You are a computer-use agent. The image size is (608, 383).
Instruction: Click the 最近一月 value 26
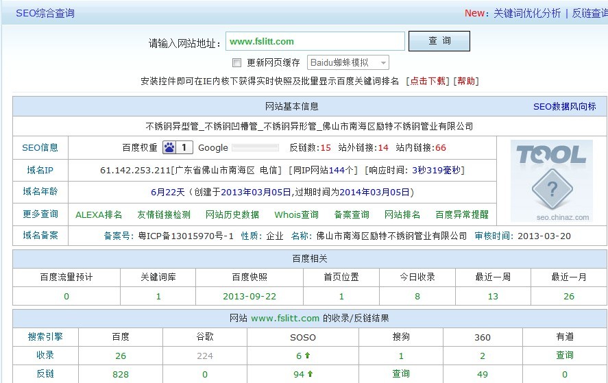(569, 297)
